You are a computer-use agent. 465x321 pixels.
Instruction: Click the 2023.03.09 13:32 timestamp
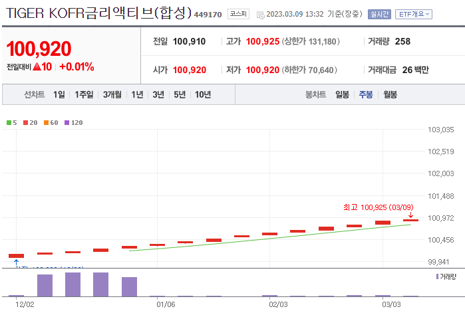tap(295, 14)
